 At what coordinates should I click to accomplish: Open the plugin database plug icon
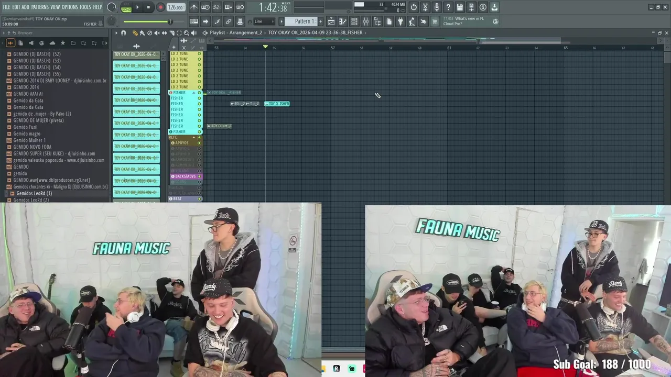tap(401, 21)
